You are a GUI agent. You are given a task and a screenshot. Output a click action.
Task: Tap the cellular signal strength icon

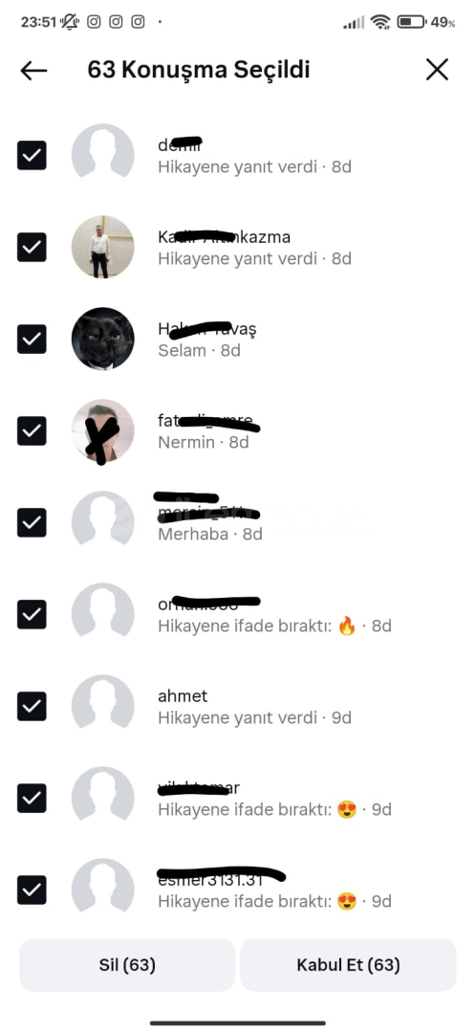tap(354, 22)
